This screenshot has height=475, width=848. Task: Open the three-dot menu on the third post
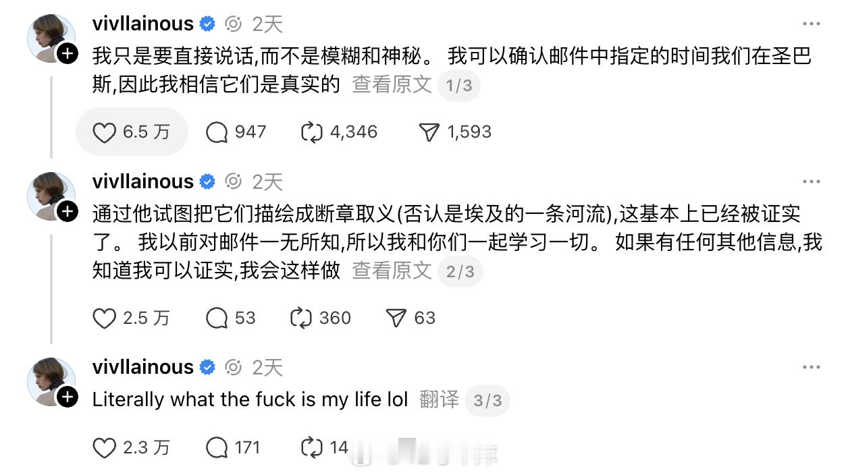pos(811,366)
